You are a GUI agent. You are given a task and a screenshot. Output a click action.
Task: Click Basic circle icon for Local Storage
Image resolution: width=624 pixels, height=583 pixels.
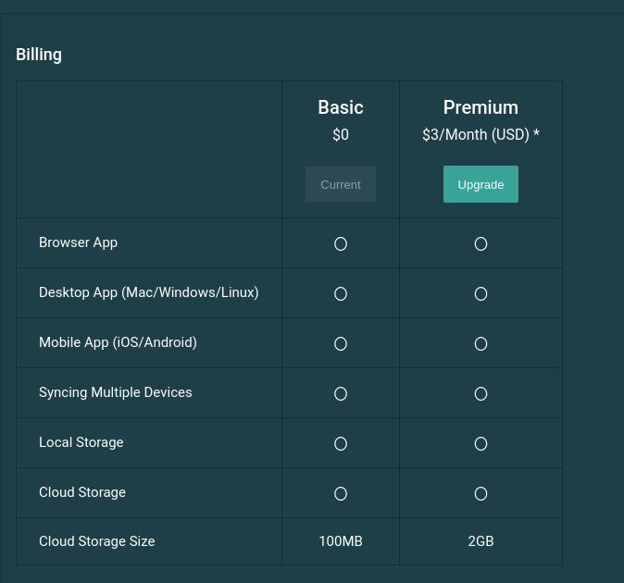pyautogui.click(x=341, y=443)
